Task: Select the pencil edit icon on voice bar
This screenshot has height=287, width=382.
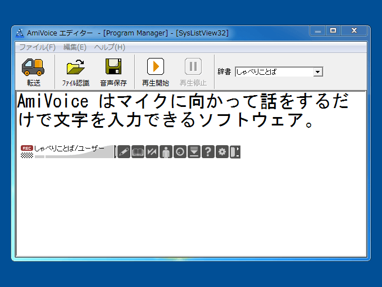Action: point(124,152)
